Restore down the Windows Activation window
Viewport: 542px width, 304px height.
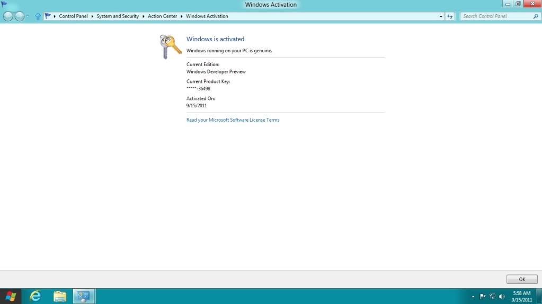point(518,4)
